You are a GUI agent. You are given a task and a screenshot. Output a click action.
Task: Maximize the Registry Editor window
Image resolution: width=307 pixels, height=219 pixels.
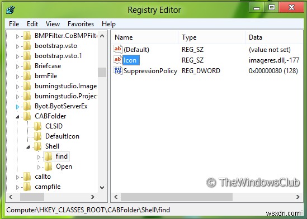271,8
